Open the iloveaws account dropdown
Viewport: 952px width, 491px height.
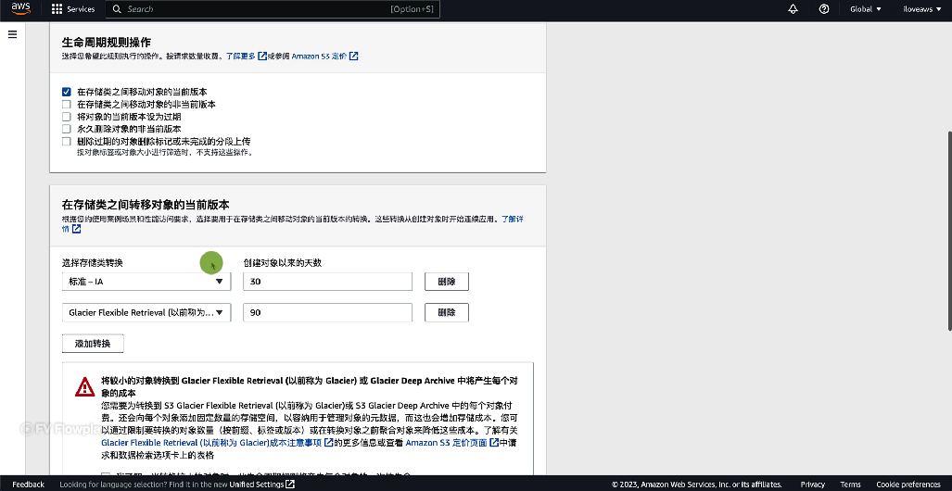pos(921,9)
